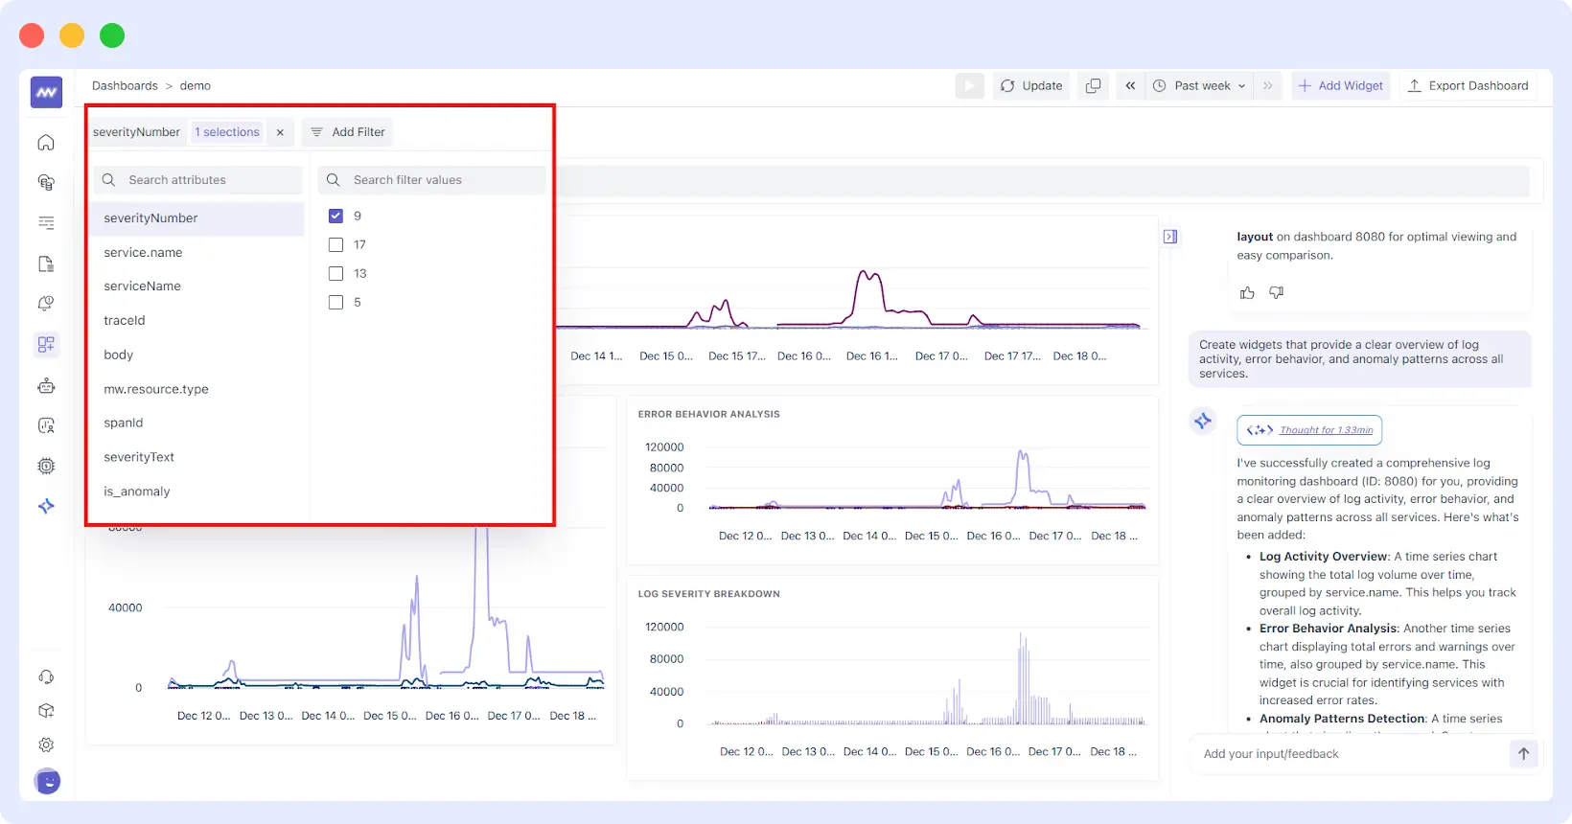Open the document page icon in the sidebar

tap(46, 263)
